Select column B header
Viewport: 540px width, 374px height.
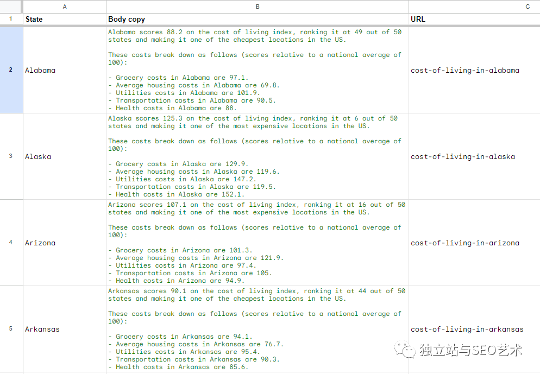[x=258, y=7]
